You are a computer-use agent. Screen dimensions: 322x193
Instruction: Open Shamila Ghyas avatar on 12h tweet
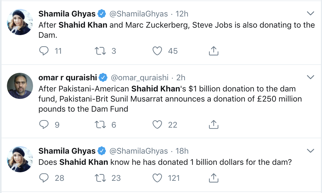pyautogui.click(x=20, y=22)
